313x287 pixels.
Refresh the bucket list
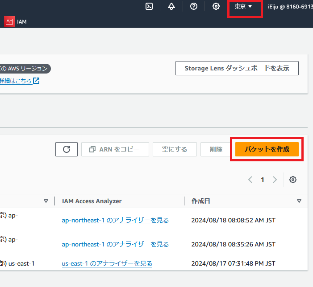67,149
